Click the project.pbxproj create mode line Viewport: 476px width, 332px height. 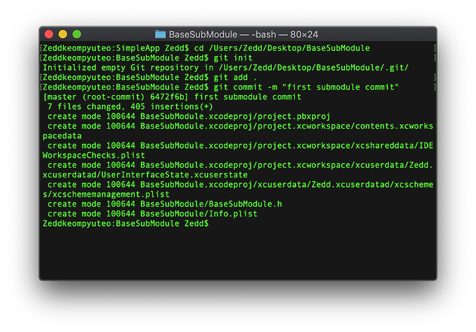coord(189,116)
